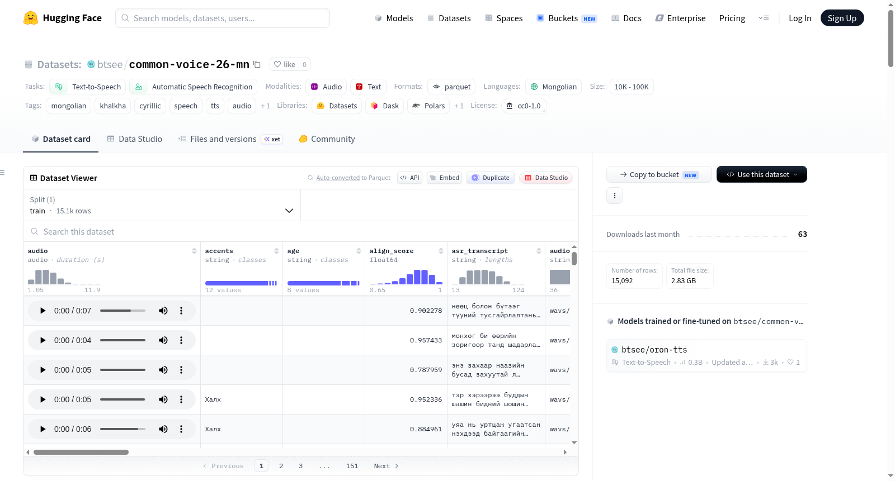The image size is (895, 481).
Task: Open more options for the 0:07 audio
Action: (181, 311)
